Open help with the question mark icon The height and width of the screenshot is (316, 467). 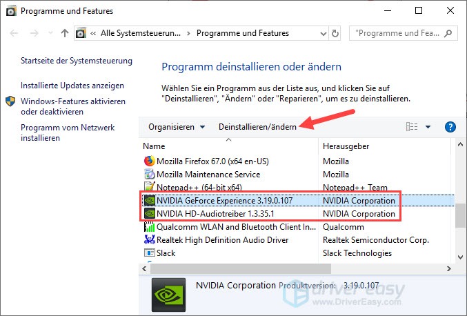click(x=450, y=127)
